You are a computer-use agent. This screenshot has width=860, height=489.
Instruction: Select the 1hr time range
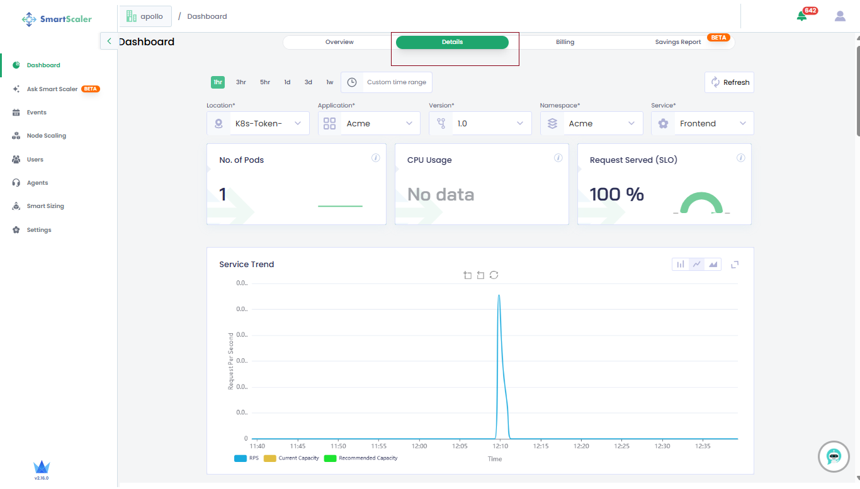(218, 82)
